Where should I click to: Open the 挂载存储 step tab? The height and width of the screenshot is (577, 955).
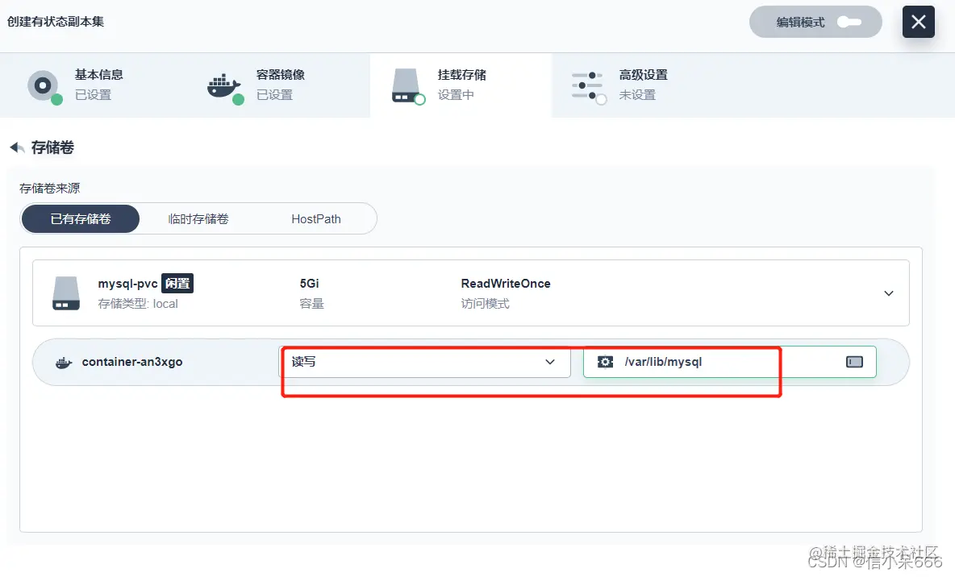(x=461, y=85)
